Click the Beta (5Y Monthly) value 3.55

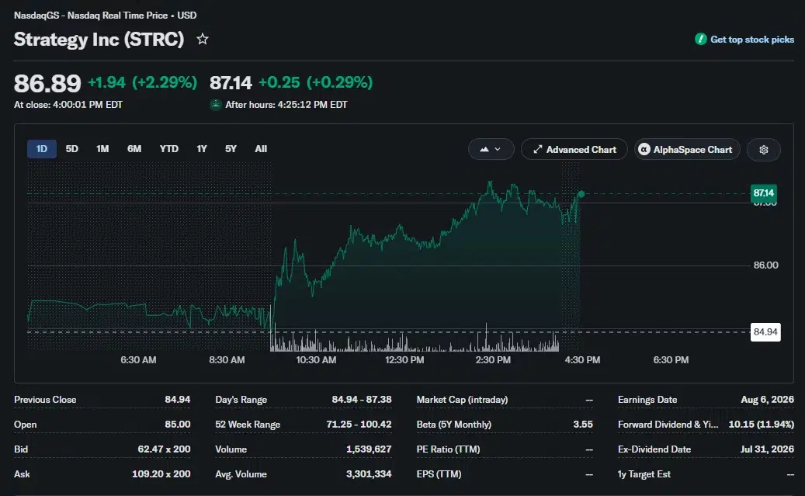coord(583,424)
